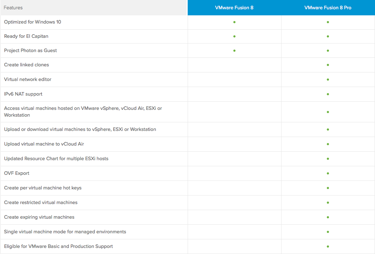Click the Pro dot for Virtual network editor
Viewport: 375px width, 254px height.
point(328,80)
